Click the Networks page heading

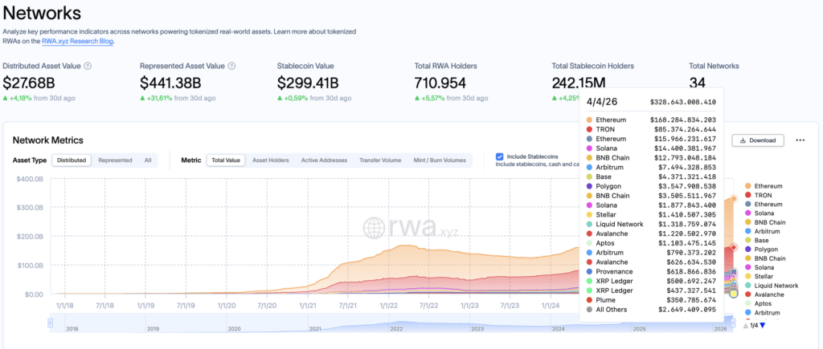coord(42,12)
